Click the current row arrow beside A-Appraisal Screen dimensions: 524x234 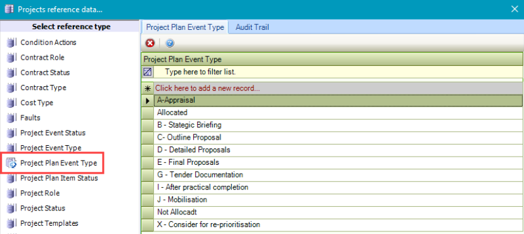point(148,100)
